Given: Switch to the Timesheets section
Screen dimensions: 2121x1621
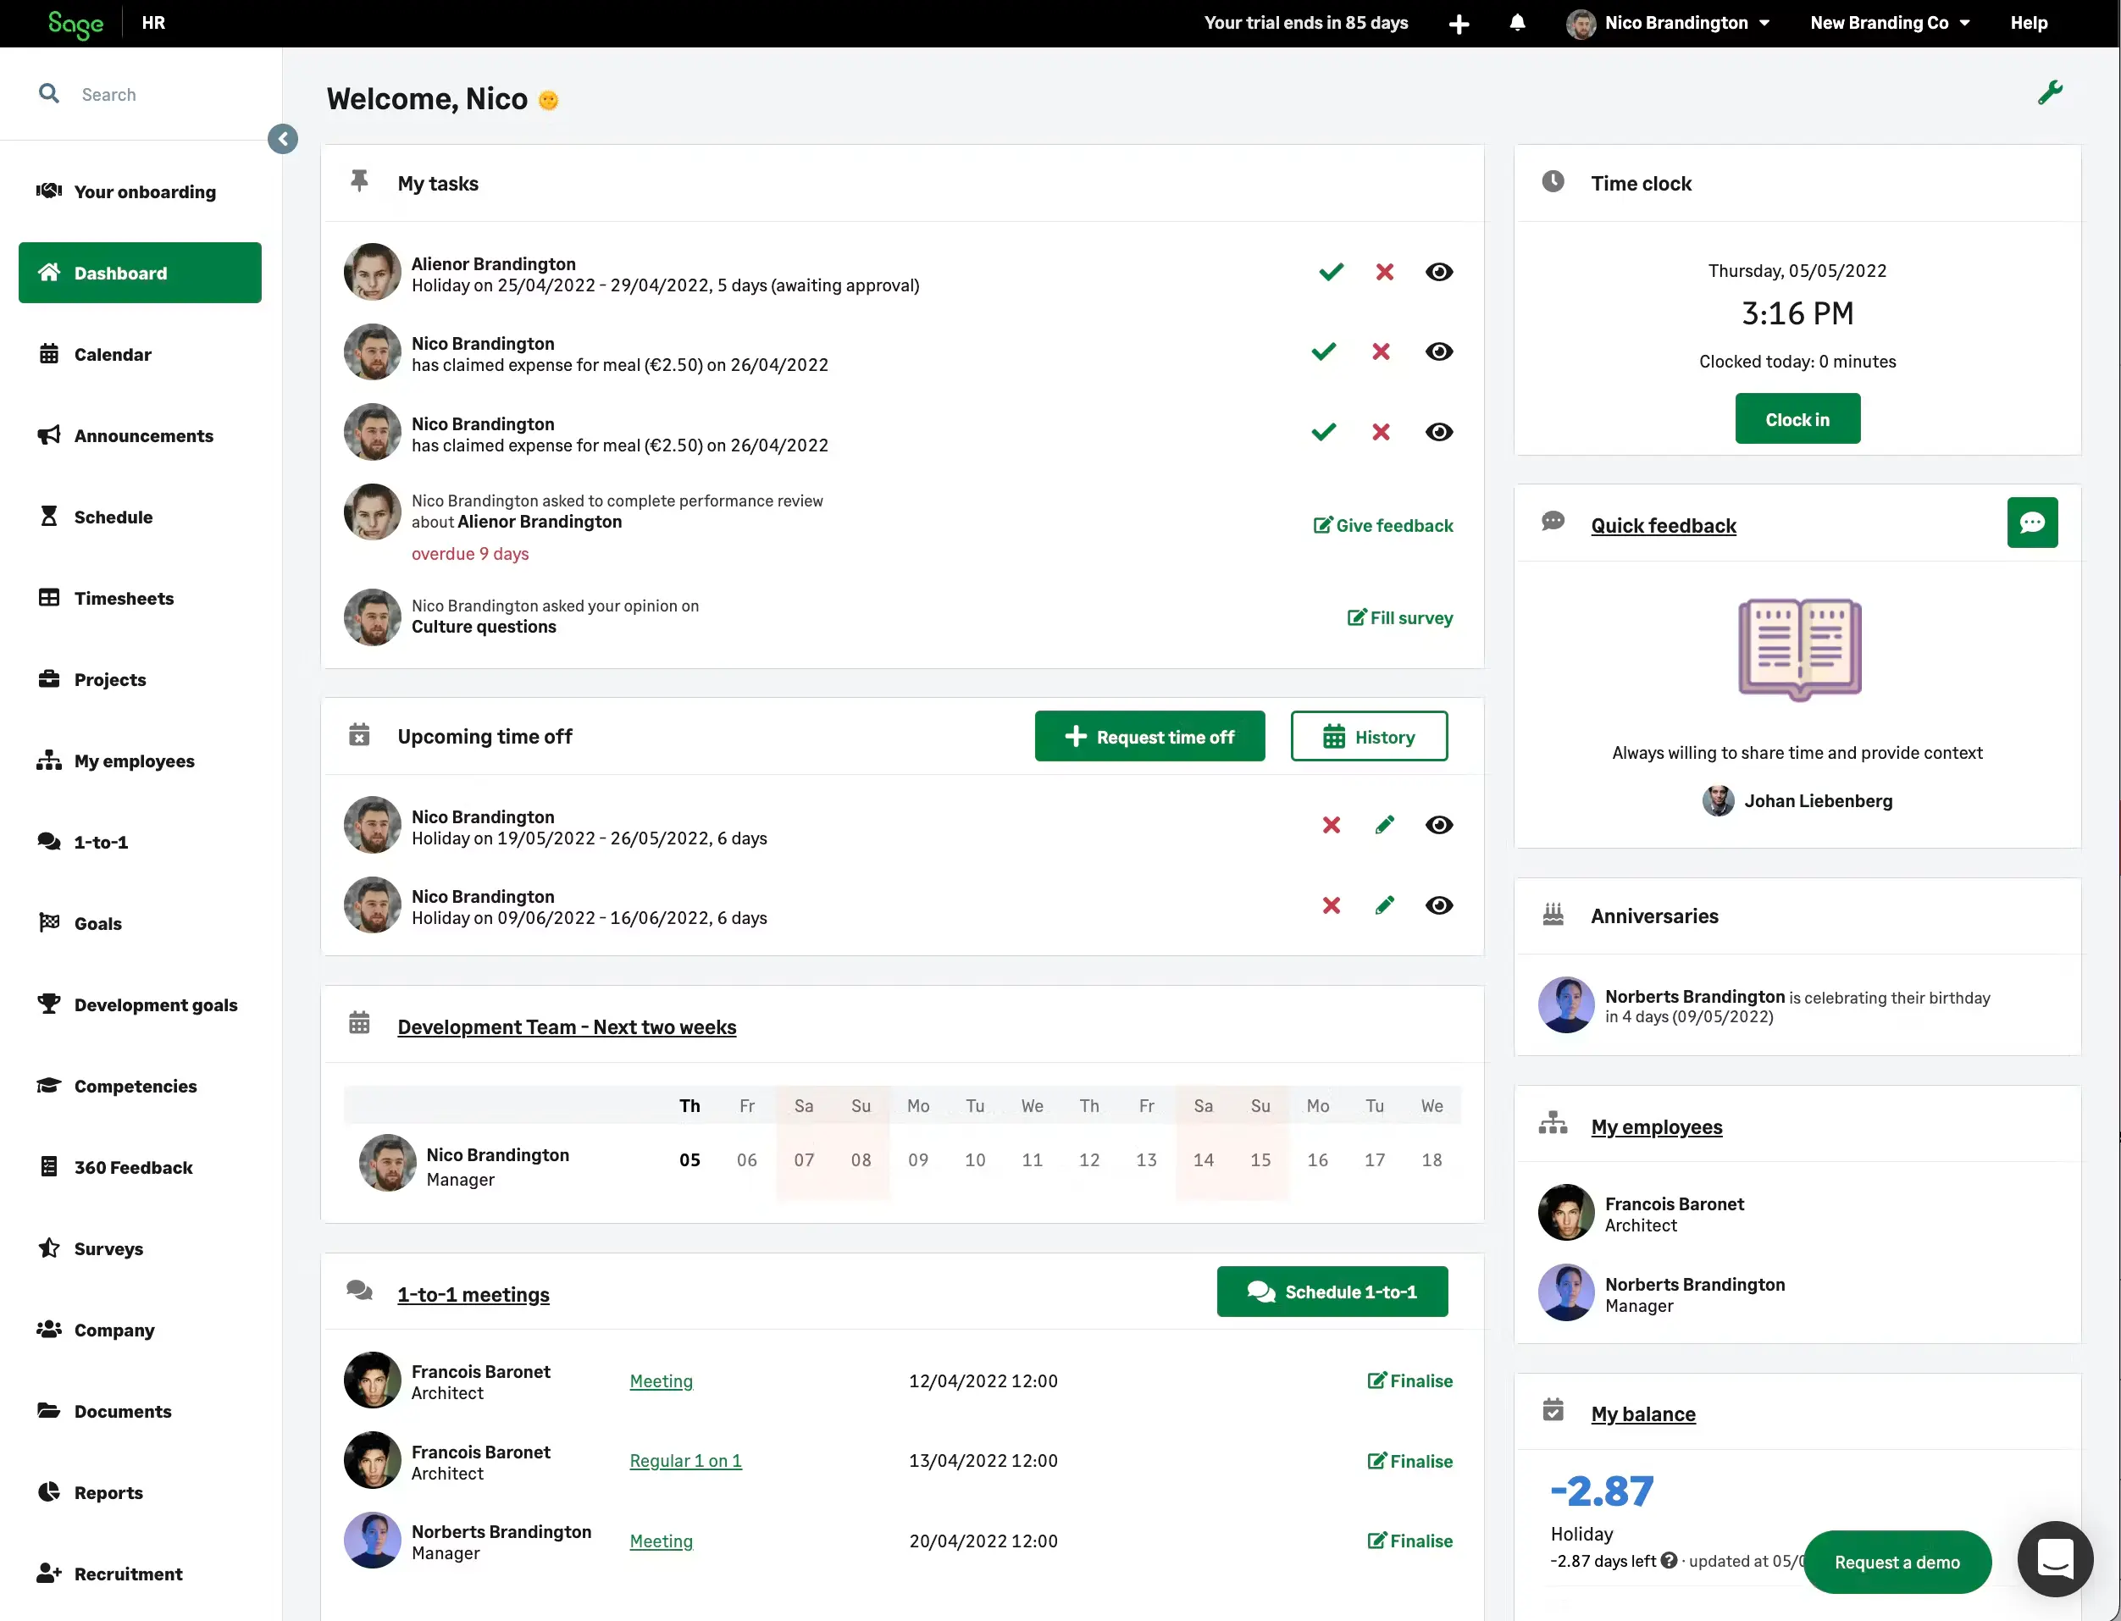Looking at the screenshot, I should [x=124, y=598].
